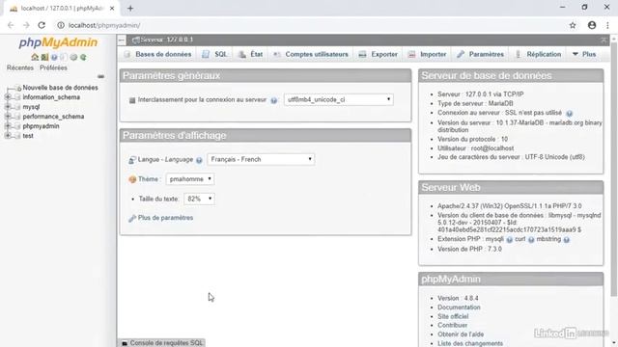Click the help icon after SSL n'est pas utilisé
This screenshot has height=347, width=618.
569,114
